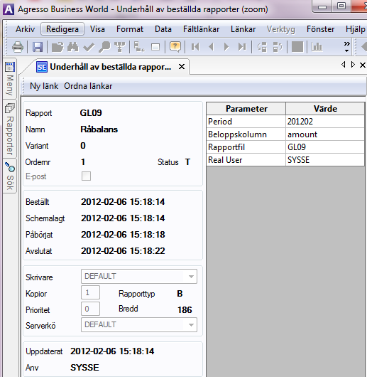The image size is (367, 377).
Task: Click the blank window toolbar icon
Action: [x=155, y=47]
